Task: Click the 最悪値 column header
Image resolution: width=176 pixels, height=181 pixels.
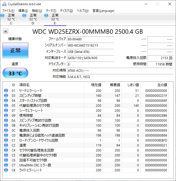Action: (112, 85)
